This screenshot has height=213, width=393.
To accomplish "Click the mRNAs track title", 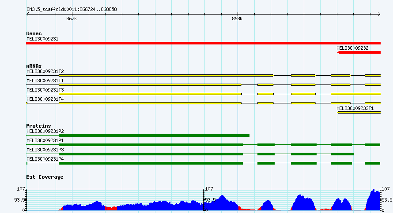I will tap(34, 66).
